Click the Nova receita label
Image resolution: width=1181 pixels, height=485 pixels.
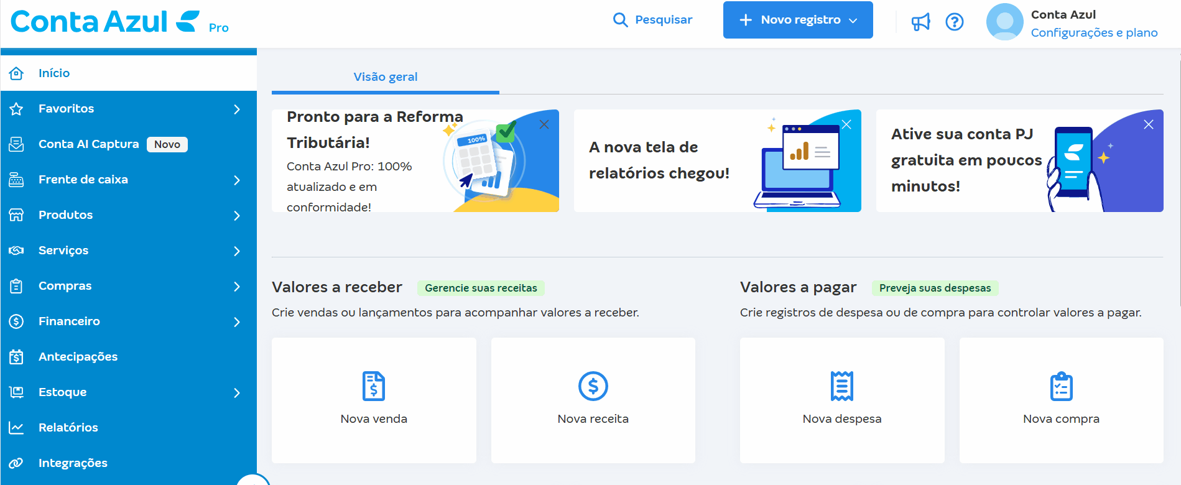(593, 419)
